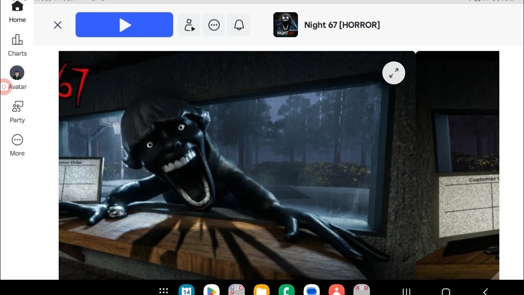Open the More menu in sidebar
Viewport: 524px width, 295px height.
pyautogui.click(x=17, y=145)
